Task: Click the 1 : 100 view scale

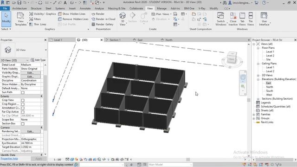Action: pyautogui.click(x=58, y=160)
